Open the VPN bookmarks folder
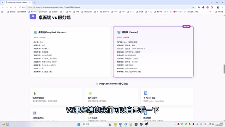Viewport: 225px width, 127px height. point(114,12)
